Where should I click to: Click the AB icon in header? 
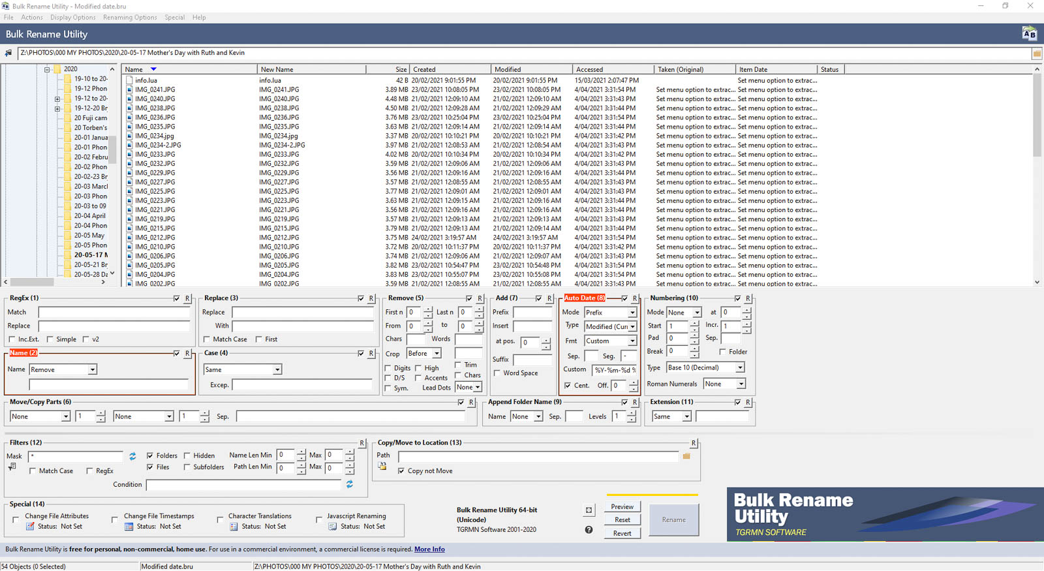point(1029,34)
